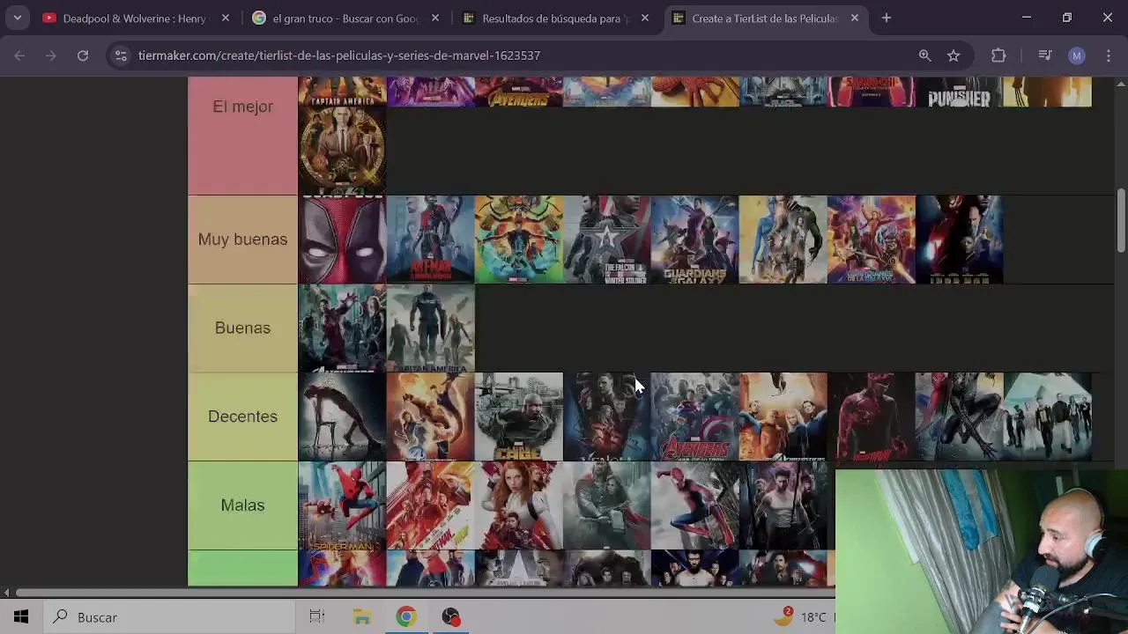Open Google Chrome taskbar icon
The width and height of the screenshot is (1128, 634).
tap(406, 617)
